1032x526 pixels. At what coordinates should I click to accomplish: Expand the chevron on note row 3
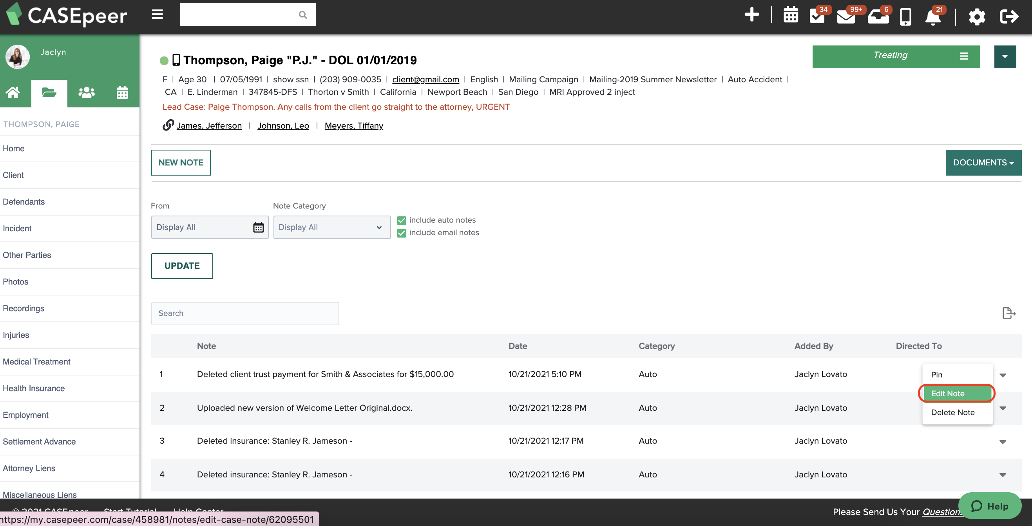pos(1003,441)
